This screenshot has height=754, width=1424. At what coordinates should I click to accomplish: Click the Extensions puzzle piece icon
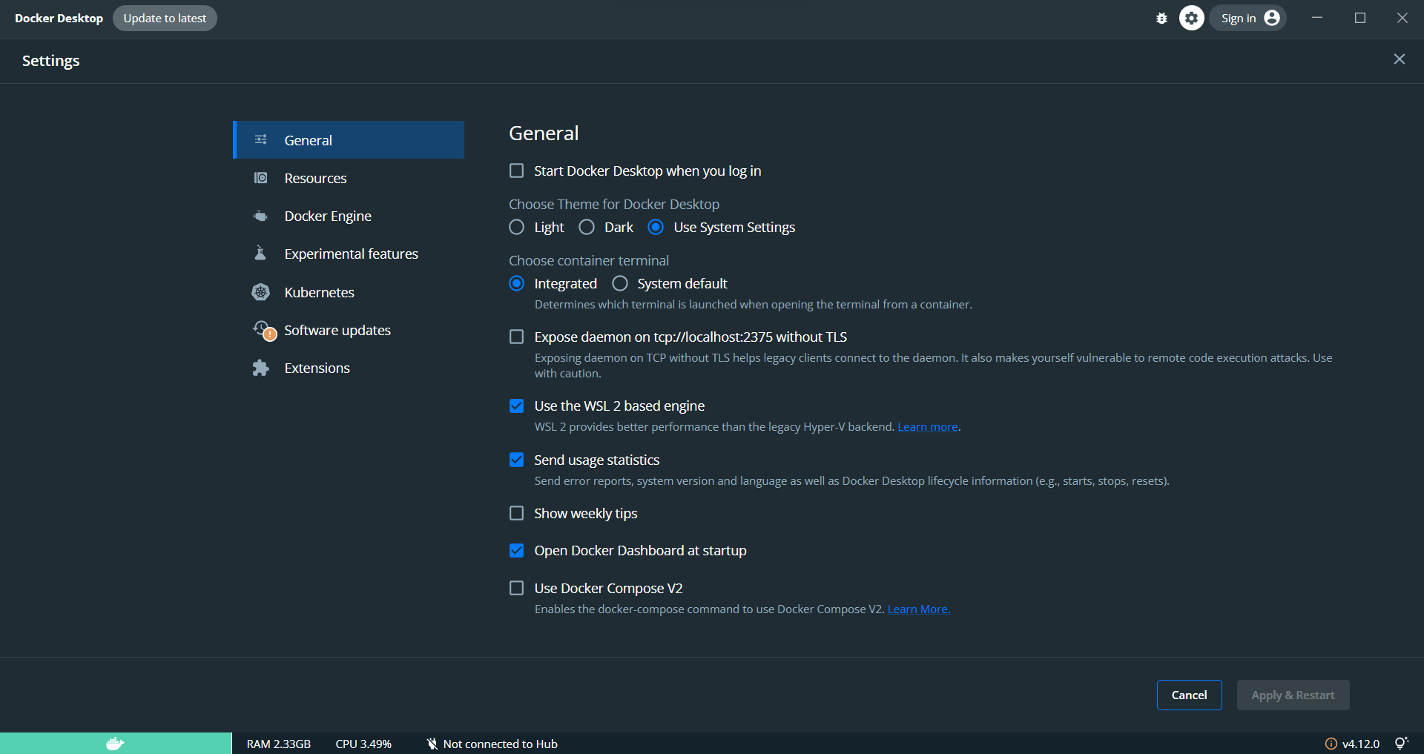[260, 368]
